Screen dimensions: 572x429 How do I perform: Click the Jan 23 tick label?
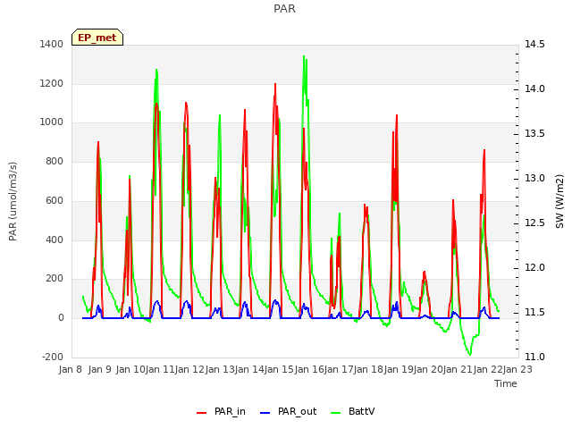point(517,369)
